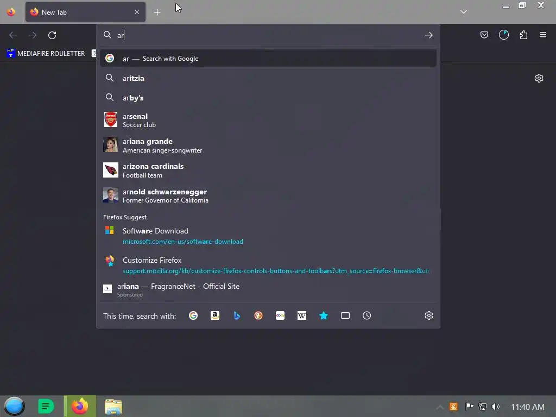The image size is (556, 417).
Task: Click the go arrow in the address bar
Action: coord(429,35)
